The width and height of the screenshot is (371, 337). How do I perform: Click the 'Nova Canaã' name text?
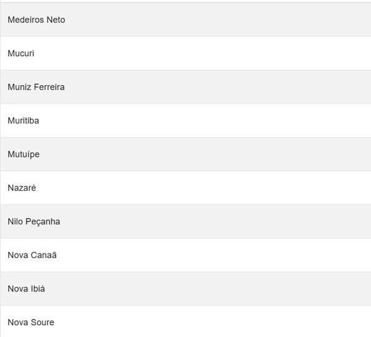pyautogui.click(x=32, y=255)
